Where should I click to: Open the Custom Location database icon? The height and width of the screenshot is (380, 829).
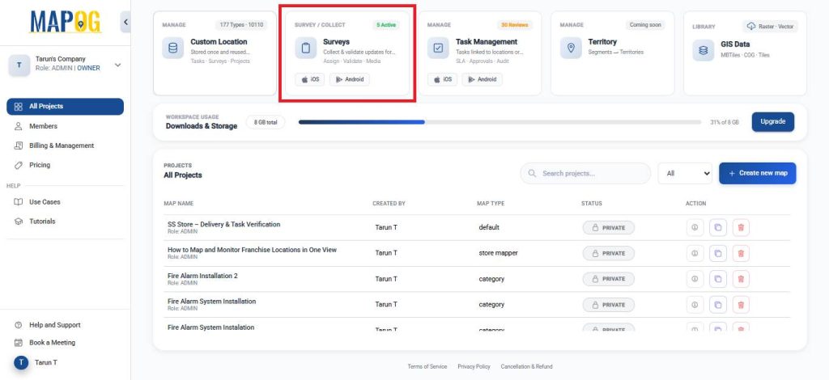(x=174, y=49)
